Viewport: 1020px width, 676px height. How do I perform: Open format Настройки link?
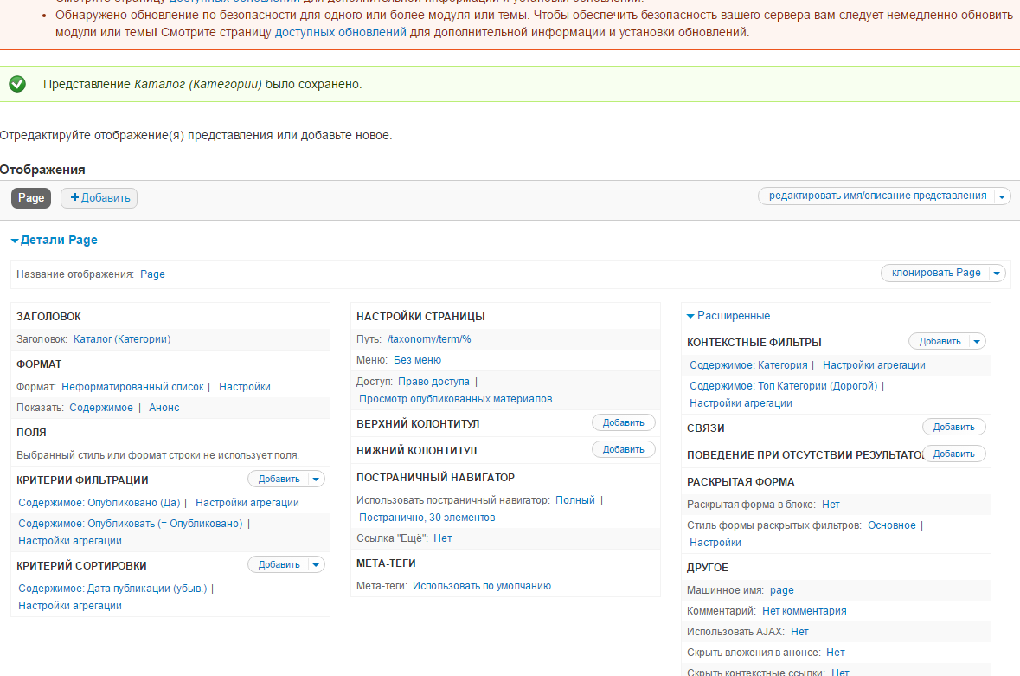[x=245, y=387]
